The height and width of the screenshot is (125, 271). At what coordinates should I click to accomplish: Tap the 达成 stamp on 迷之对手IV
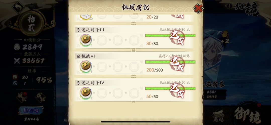(177, 90)
